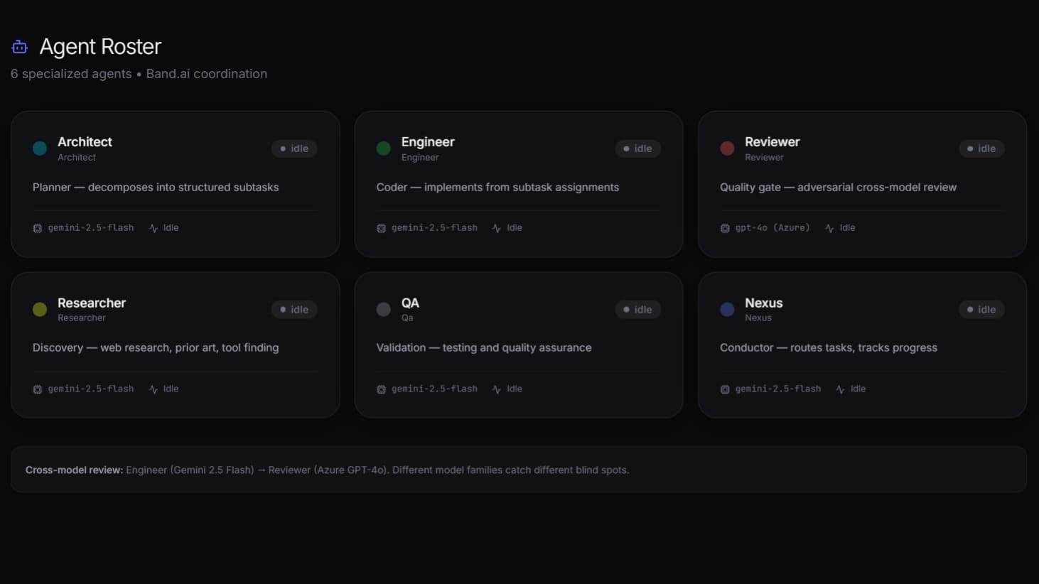1039x584 pixels.
Task: Click the activity pulse icon in QA card
Action: pyautogui.click(x=497, y=389)
